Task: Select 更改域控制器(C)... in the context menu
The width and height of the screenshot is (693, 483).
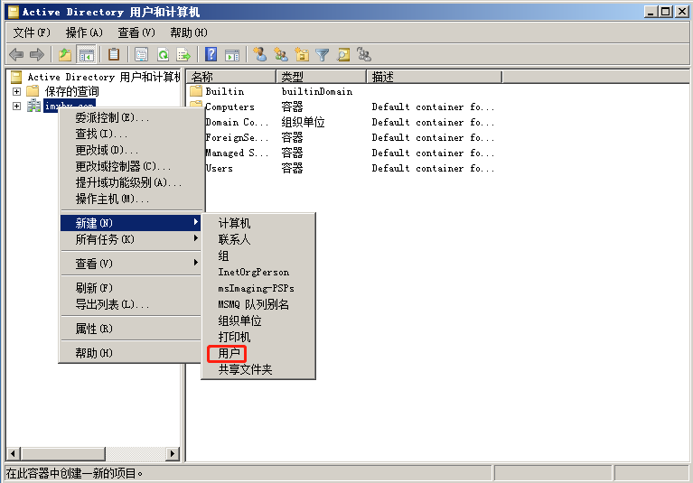Action: [x=131, y=166]
